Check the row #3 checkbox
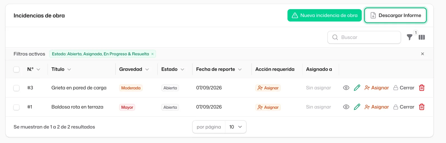The height and width of the screenshot is (143, 446). pos(16,88)
